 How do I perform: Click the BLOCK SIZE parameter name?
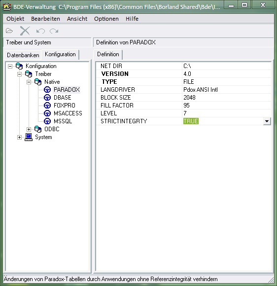116,98
